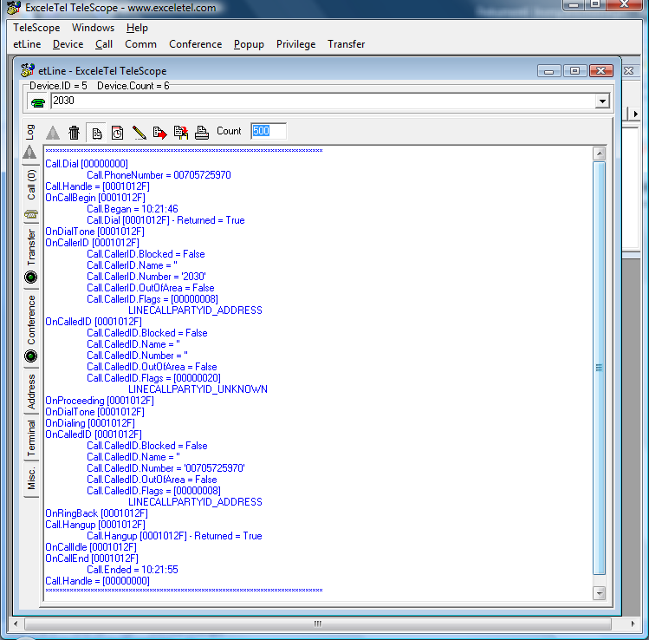Close the background window behind etLine
Viewport: 649px width, 640px height.
click(x=629, y=71)
